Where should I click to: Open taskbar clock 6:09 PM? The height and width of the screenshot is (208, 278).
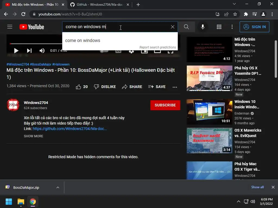coord(266,201)
